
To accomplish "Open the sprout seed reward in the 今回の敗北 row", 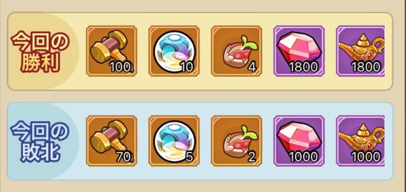I will (236, 141).
